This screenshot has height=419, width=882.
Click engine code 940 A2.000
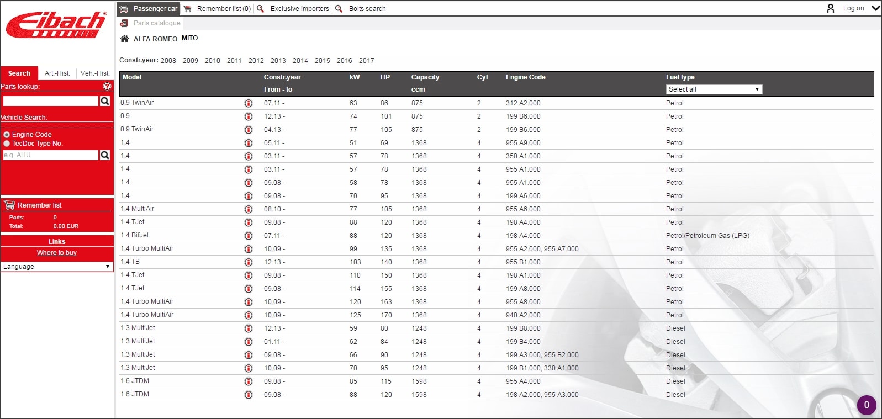pyautogui.click(x=523, y=315)
